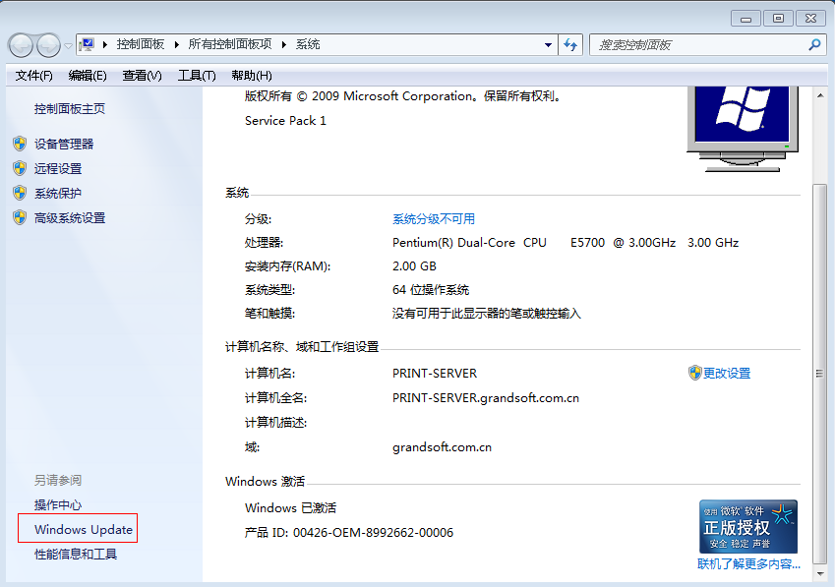
Task: Click the 64 位操作系统 value
Action: (431, 290)
